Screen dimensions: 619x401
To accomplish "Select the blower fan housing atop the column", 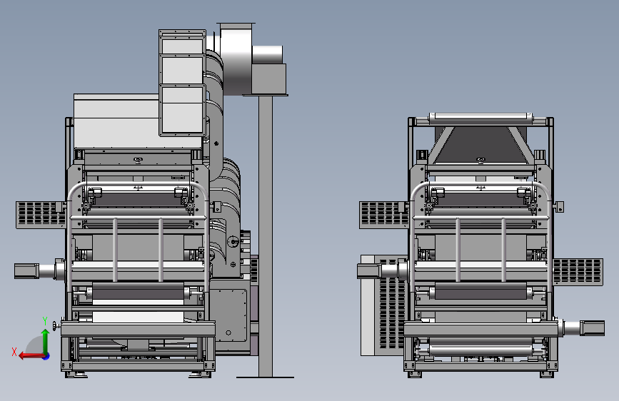I will click(x=236, y=59).
